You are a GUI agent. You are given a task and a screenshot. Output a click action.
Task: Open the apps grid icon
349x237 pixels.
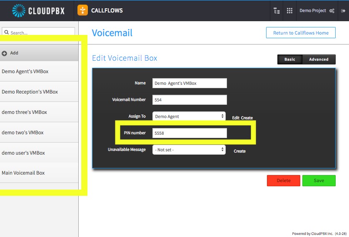289,11
